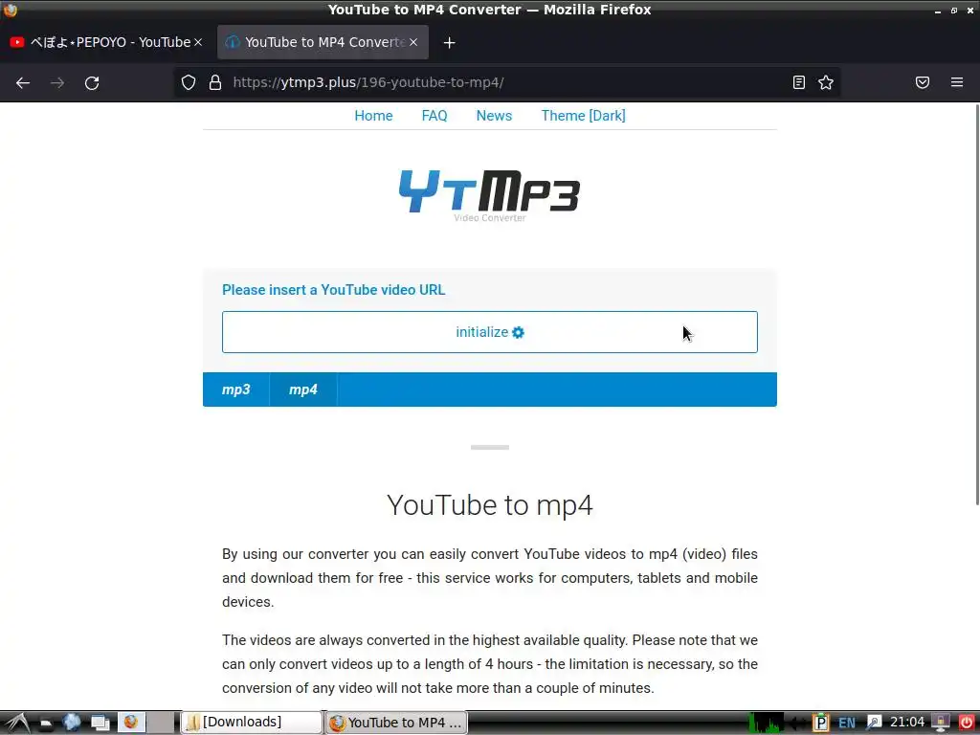Change keyboard layout via EN indicator

tap(847, 724)
